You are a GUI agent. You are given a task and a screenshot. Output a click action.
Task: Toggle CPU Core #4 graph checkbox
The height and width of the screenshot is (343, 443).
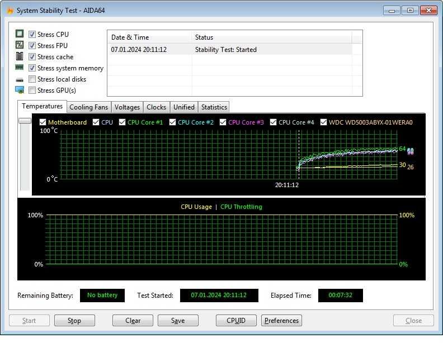(273, 122)
